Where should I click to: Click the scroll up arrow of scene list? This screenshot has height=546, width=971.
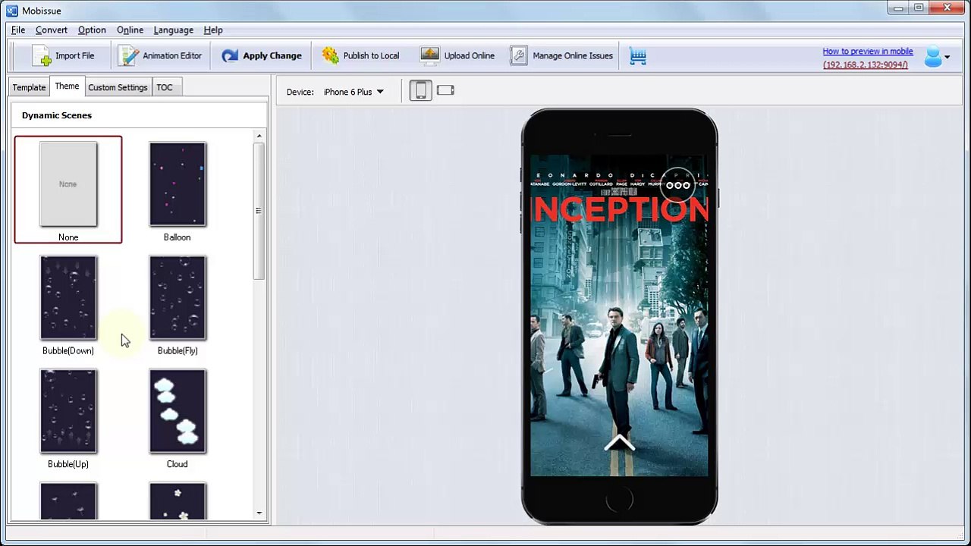[259, 136]
